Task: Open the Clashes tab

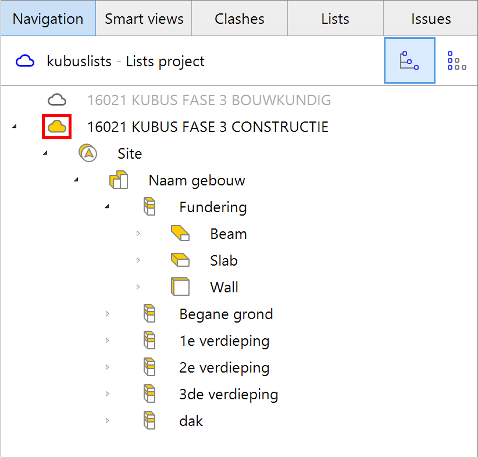Action: [240, 18]
